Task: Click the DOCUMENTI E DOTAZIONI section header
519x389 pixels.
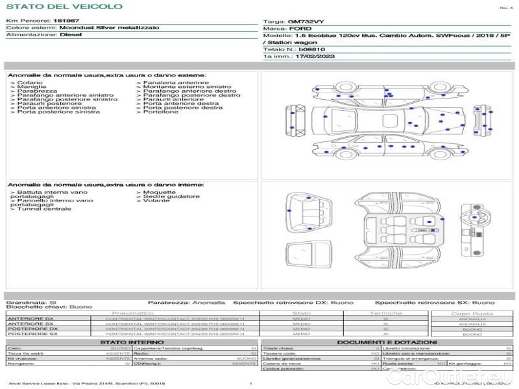Action: tap(386, 342)
